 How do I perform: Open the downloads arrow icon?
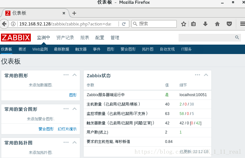(205, 24)
